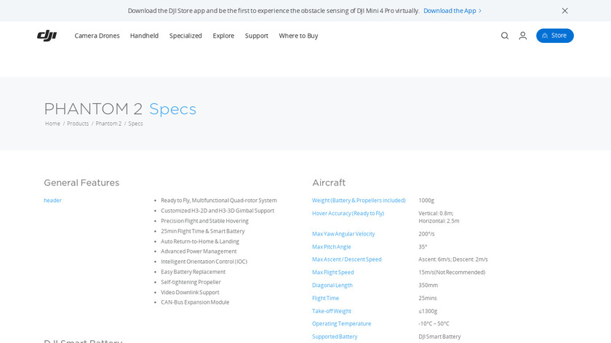The width and height of the screenshot is (611, 343).
Task: Open the search icon
Action: (505, 36)
